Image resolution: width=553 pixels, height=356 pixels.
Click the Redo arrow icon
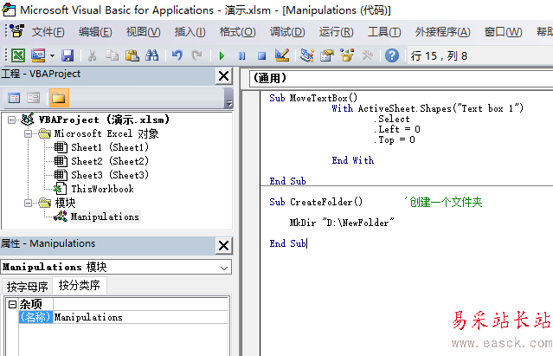pos(196,55)
